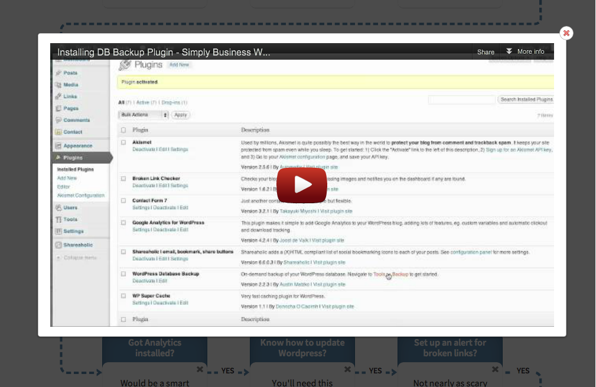This screenshot has width=596, height=387.
Task: Click the Takayuki Miyoshi author link
Action: coord(298,212)
